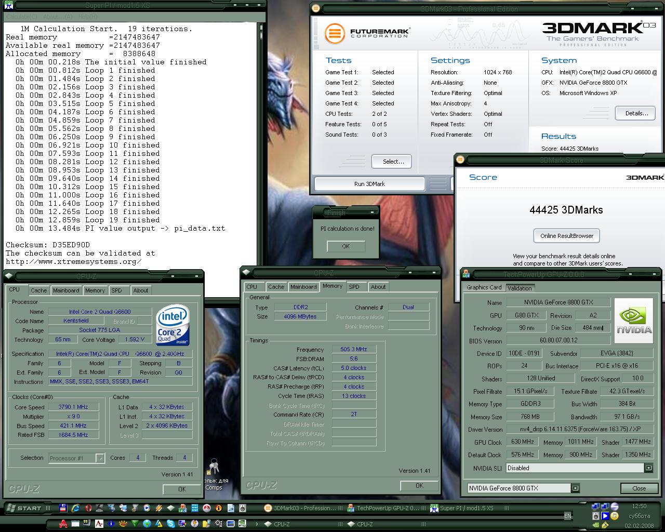Open Processor selection dropdown in CPU-Z
Screen dimensions: 665x532
100,458
